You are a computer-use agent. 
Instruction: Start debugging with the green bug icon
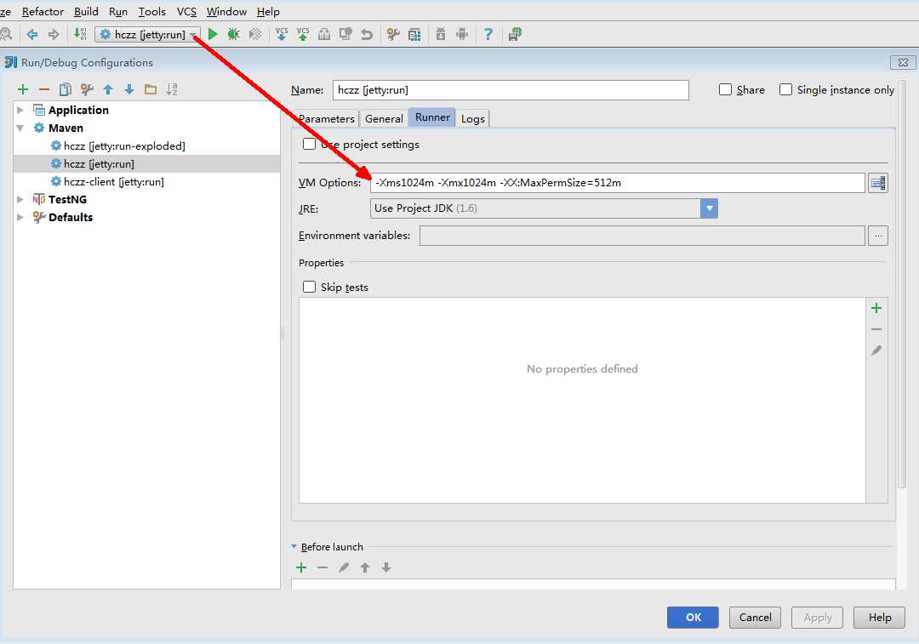pos(234,34)
